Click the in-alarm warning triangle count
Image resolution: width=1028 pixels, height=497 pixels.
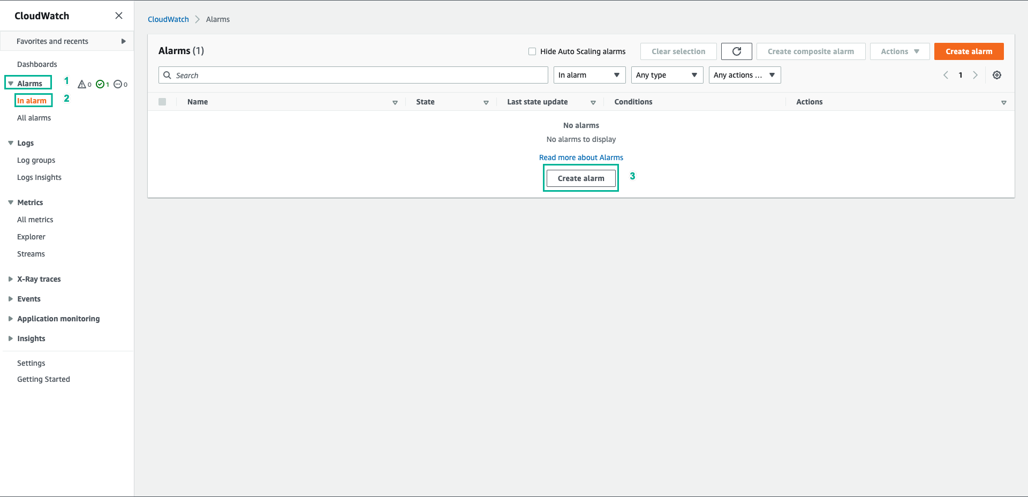[85, 84]
